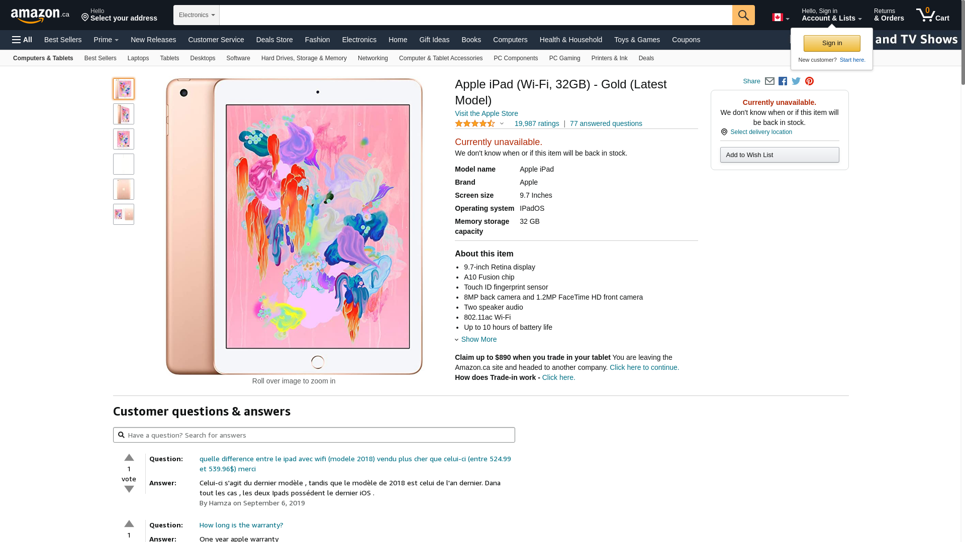Upvote the first customer question
965x542 pixels.
pos(129,458)
